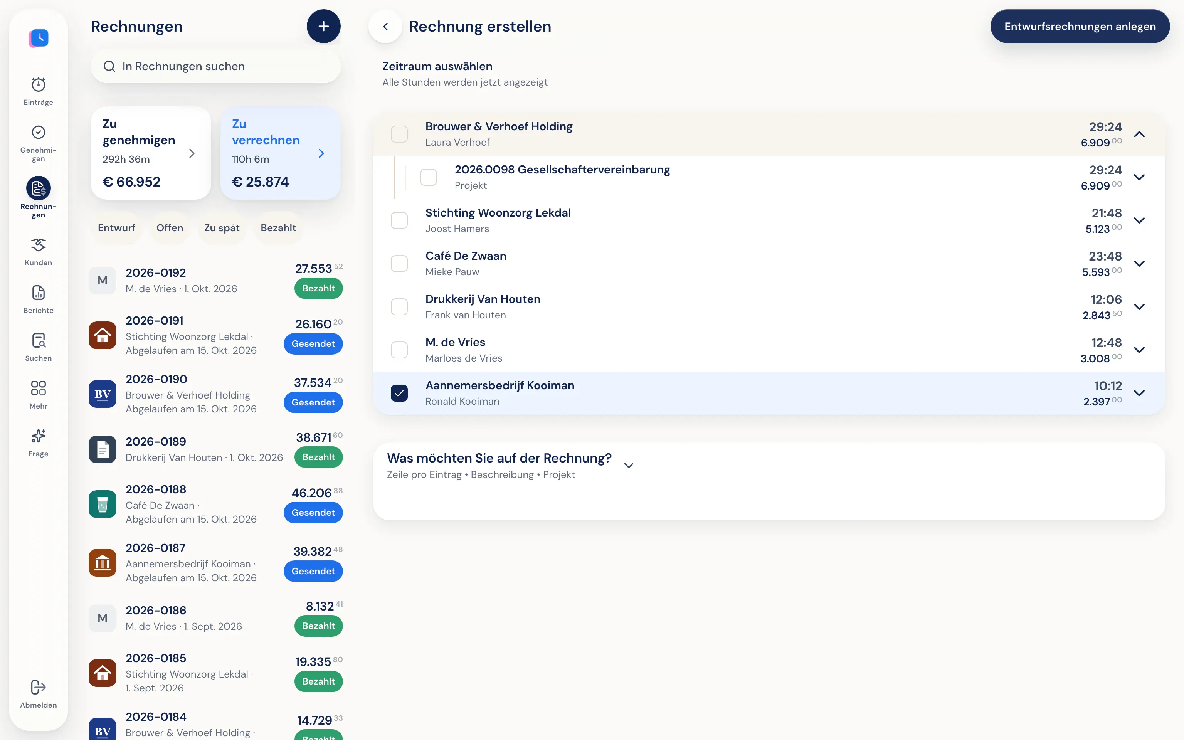Expand the 2026.0098 Gesellschaftervereinbarung project
Viewport: 1184px width, 740px height.
click(1139, 177)
